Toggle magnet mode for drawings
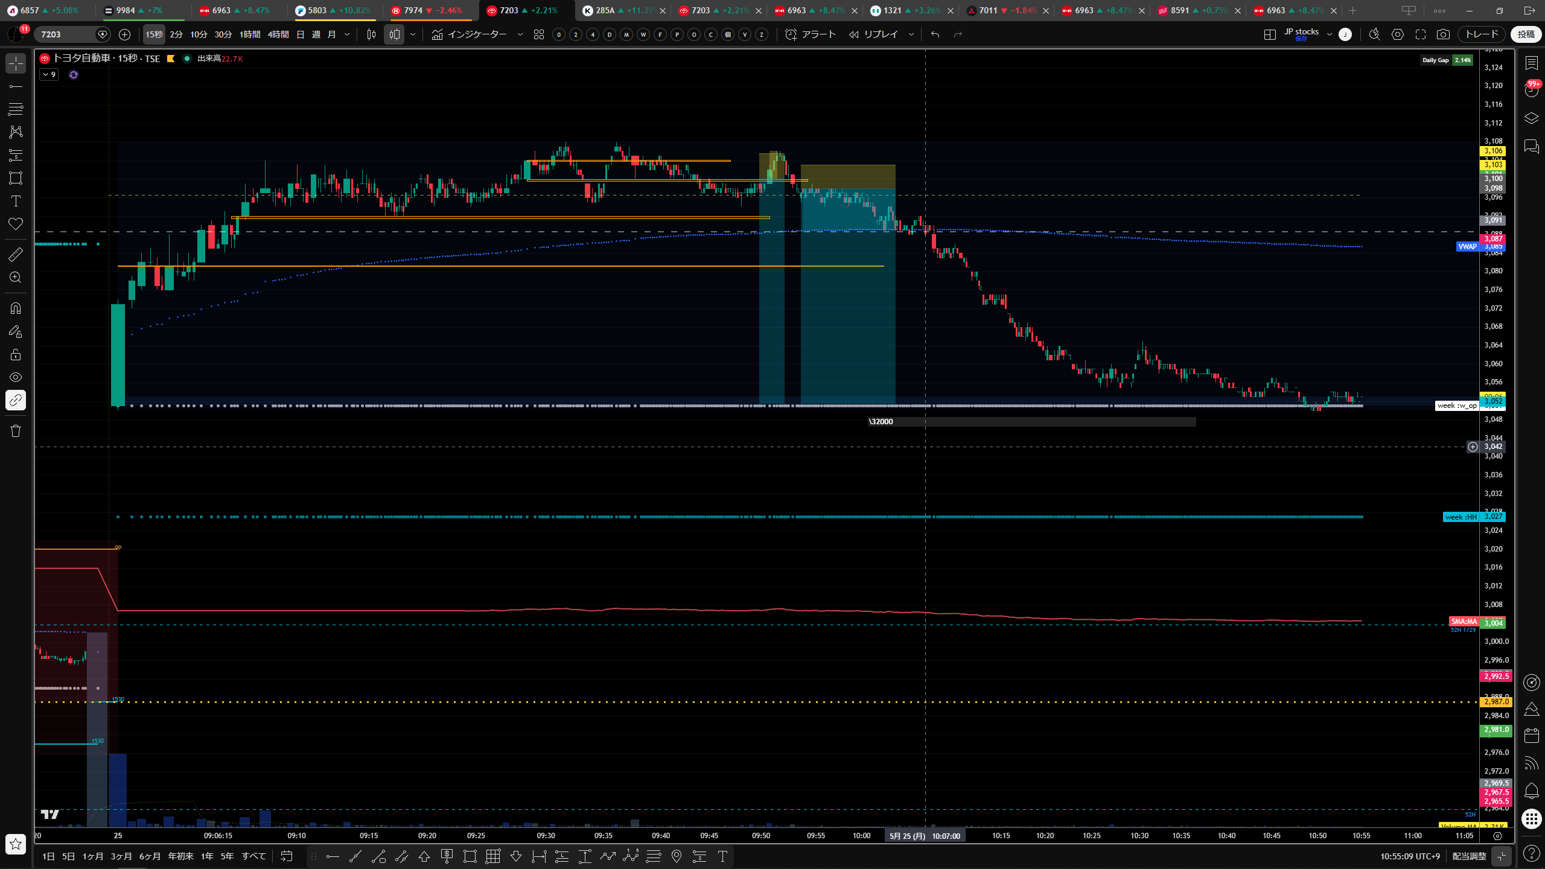 pyautogui.click(x=16, y=308)
